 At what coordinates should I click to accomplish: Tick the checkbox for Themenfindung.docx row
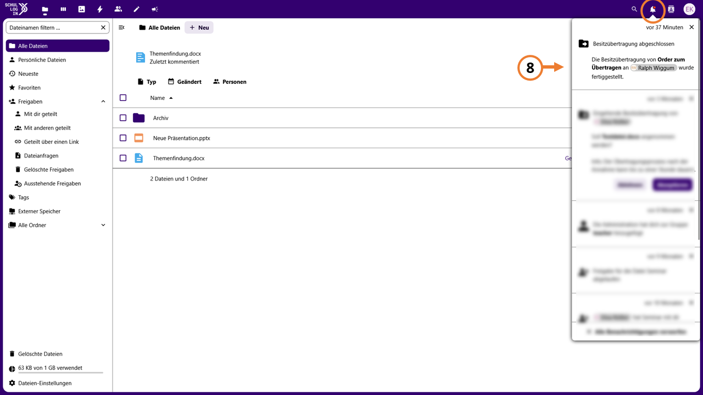(x=123, y=158)
